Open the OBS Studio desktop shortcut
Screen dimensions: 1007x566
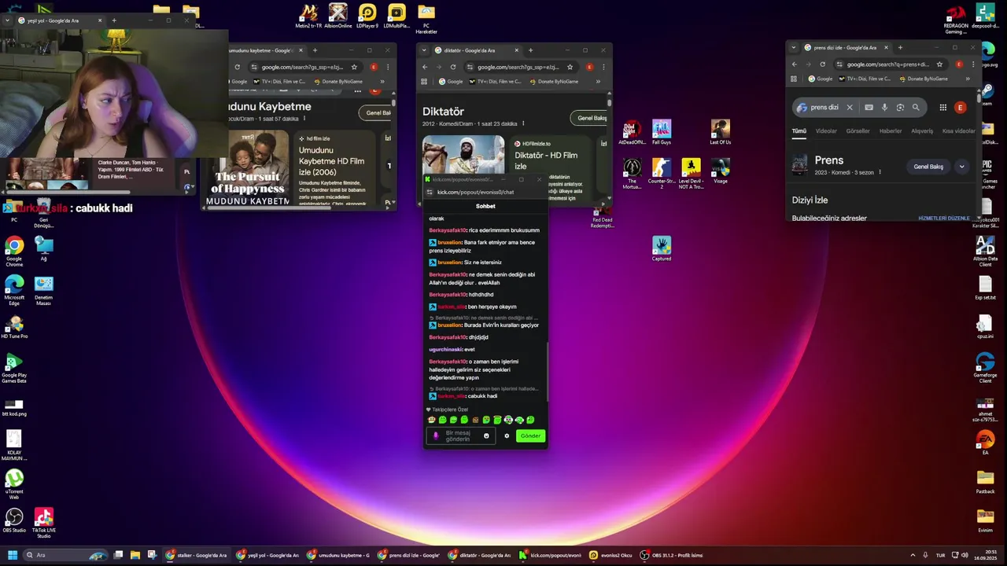[x=14, y=520]
